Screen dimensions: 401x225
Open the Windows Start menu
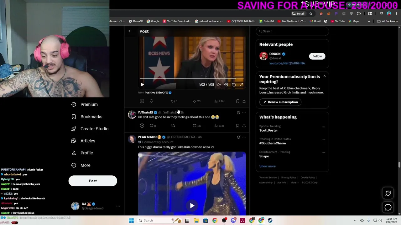(131, 221)
